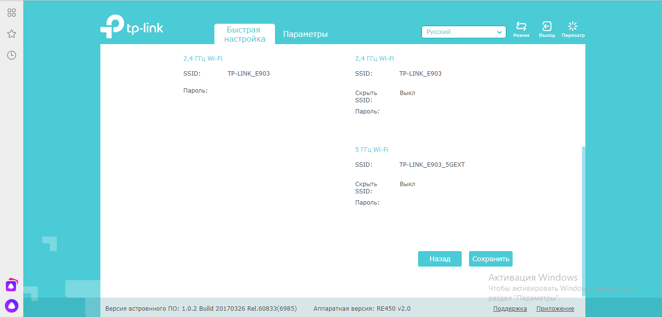
Task: Switch to the Параметры tab
Action: click(306, 34)
